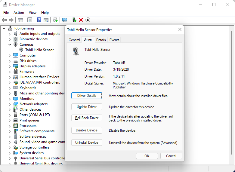Open Properties toolbar icon
The image size is (235, 172).
30,20
